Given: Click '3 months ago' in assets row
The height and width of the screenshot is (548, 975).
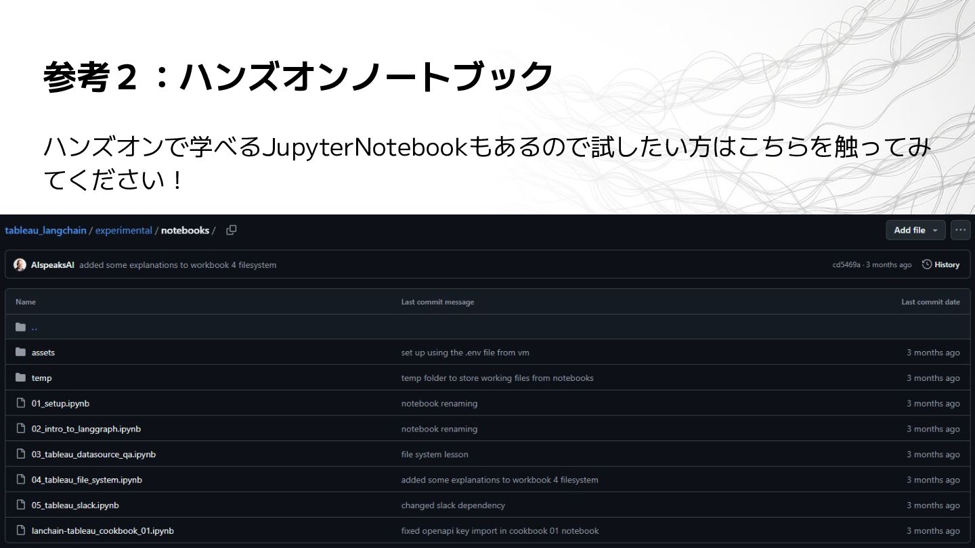Looking at the screenshot, I should point(933,352).
